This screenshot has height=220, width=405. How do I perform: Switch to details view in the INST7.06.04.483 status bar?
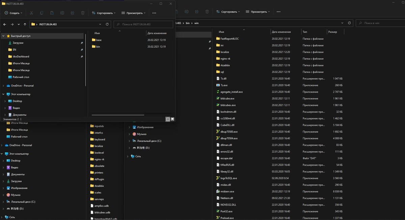pos(168,119)
